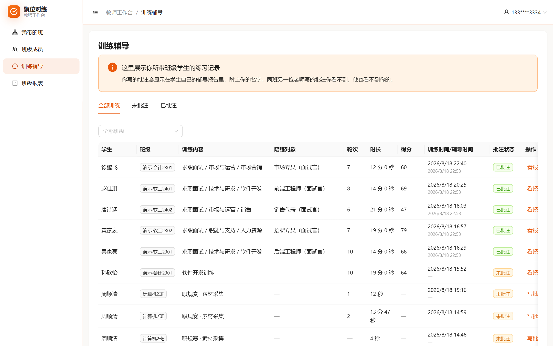Viewport: 553px width, 346px height.
Task: Open 班级报表 in the sidebar
Action: 41,83
